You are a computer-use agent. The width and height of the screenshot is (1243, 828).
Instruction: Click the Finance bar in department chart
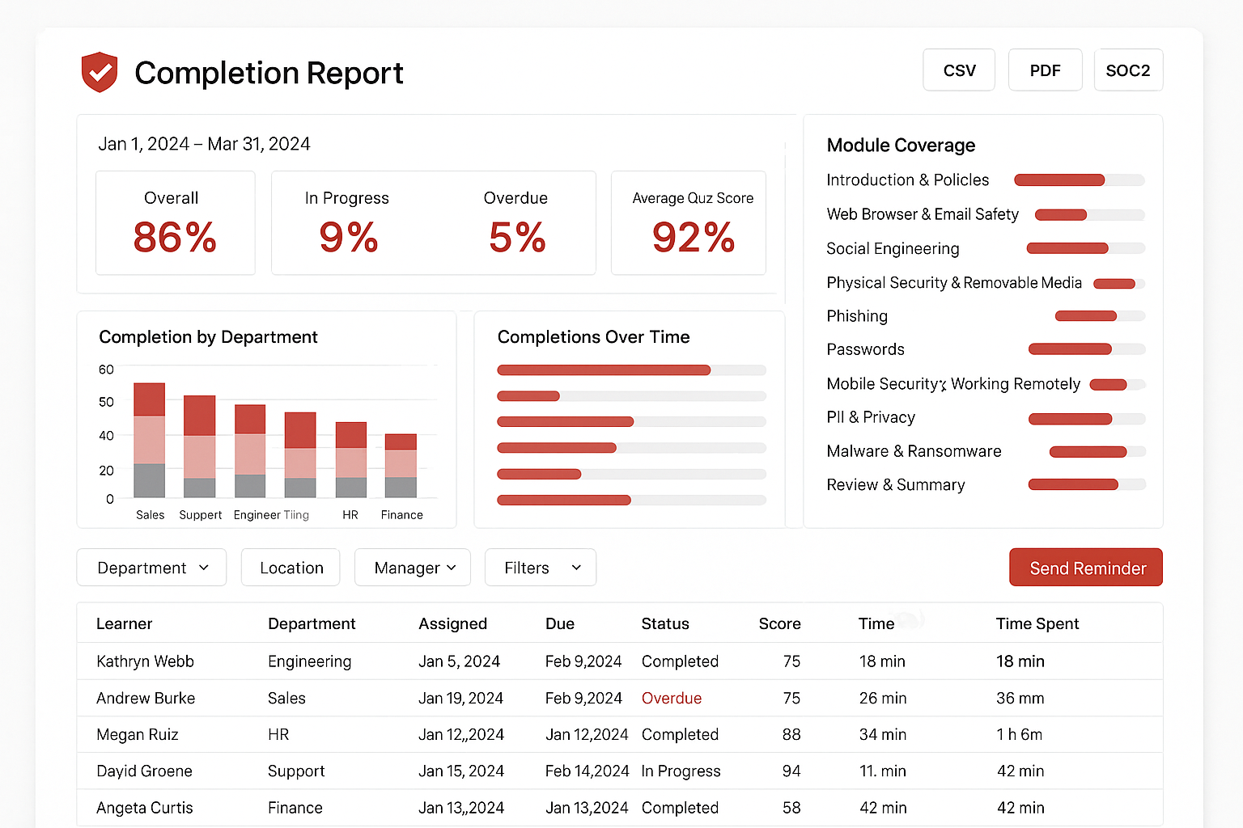(x=401, y=466)
